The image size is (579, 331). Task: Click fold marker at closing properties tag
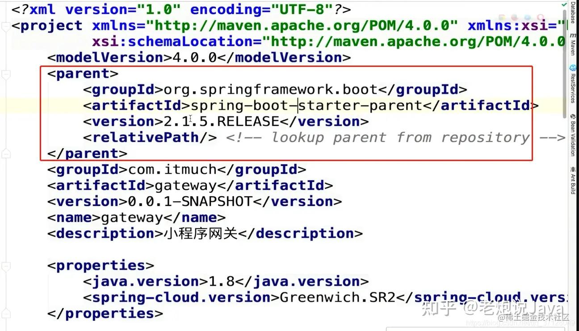(5, 314)
